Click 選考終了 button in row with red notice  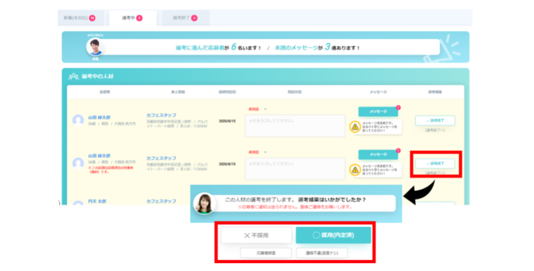435,164
